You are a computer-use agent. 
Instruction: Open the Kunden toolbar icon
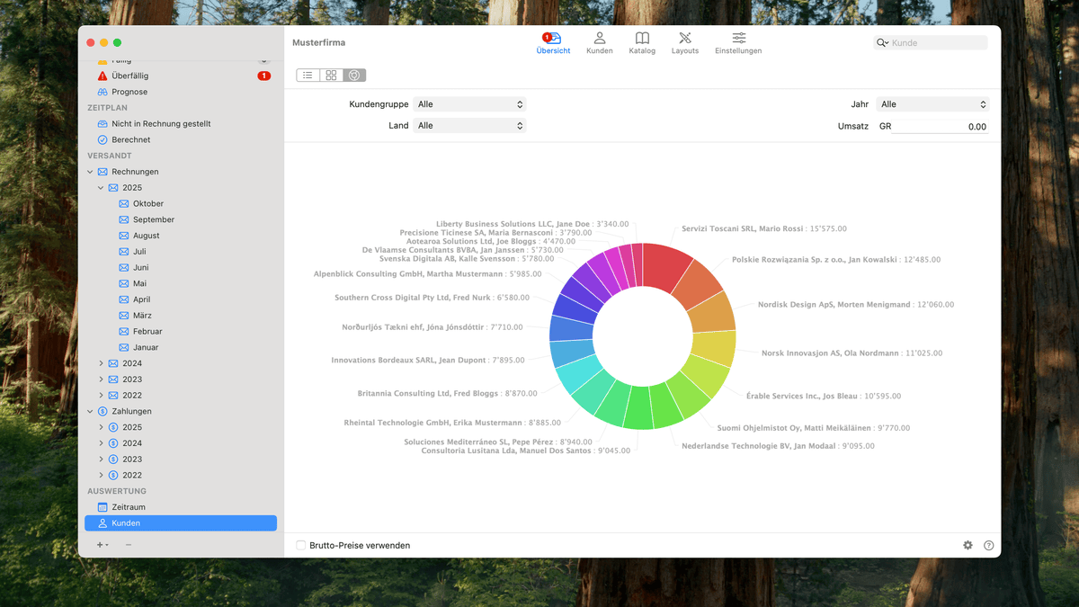pyautogui.click(x=599, y=42)
